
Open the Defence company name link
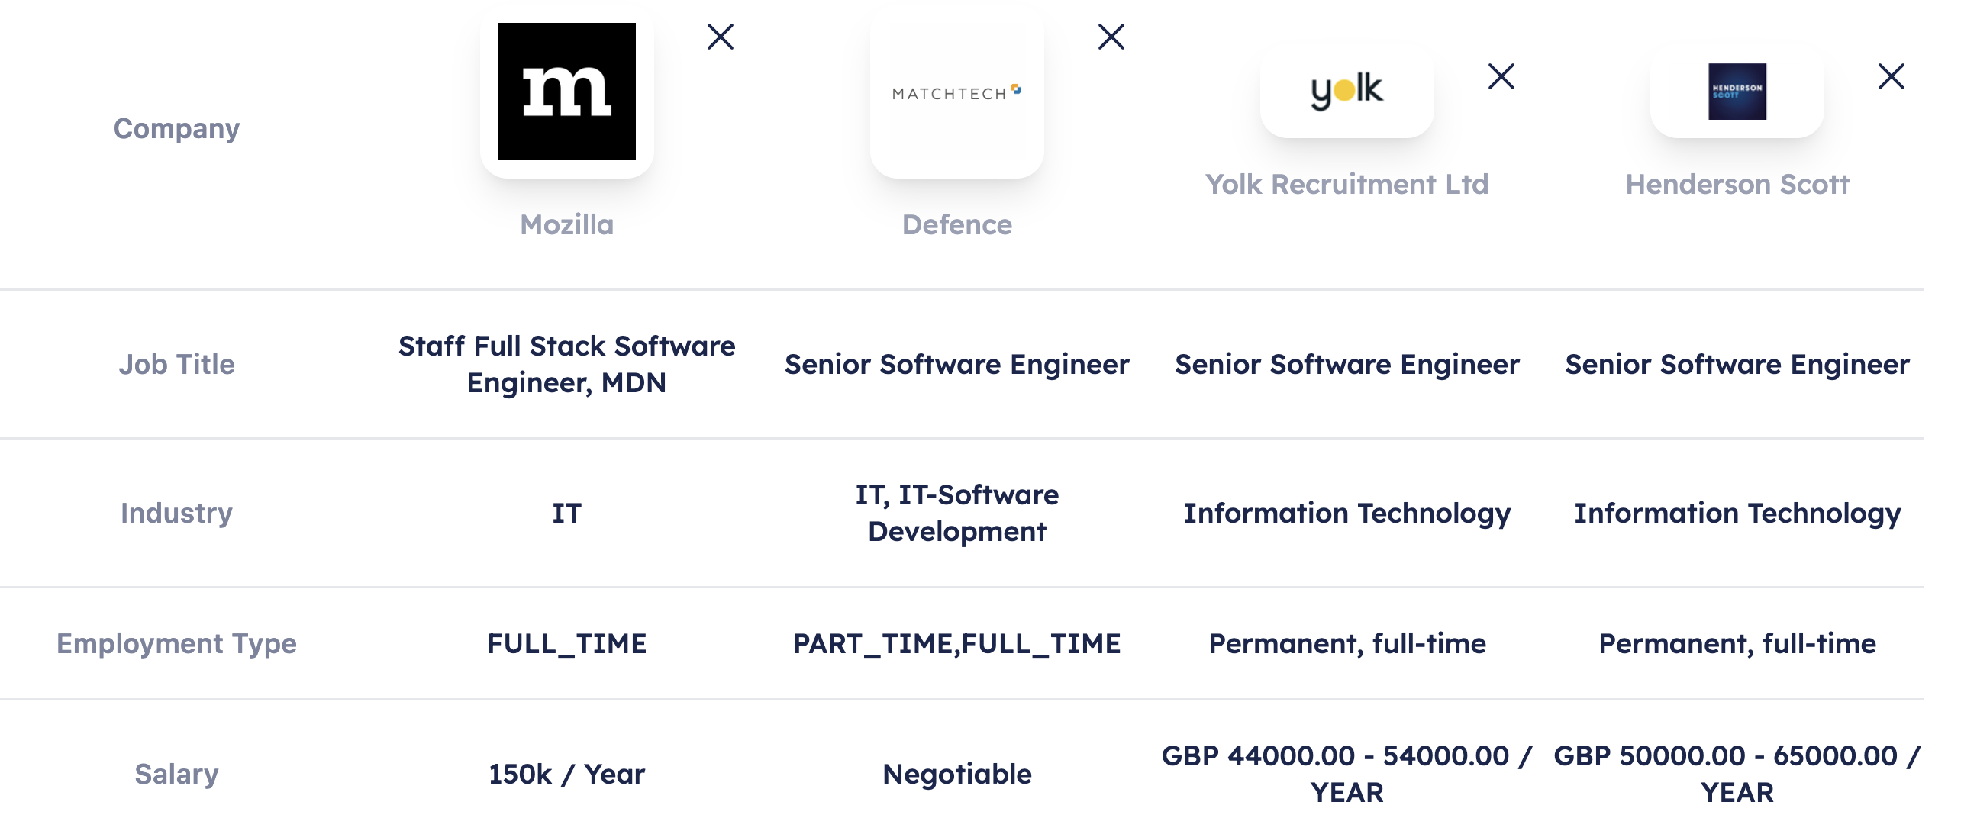pyautogui.click(x=956, y=225)
